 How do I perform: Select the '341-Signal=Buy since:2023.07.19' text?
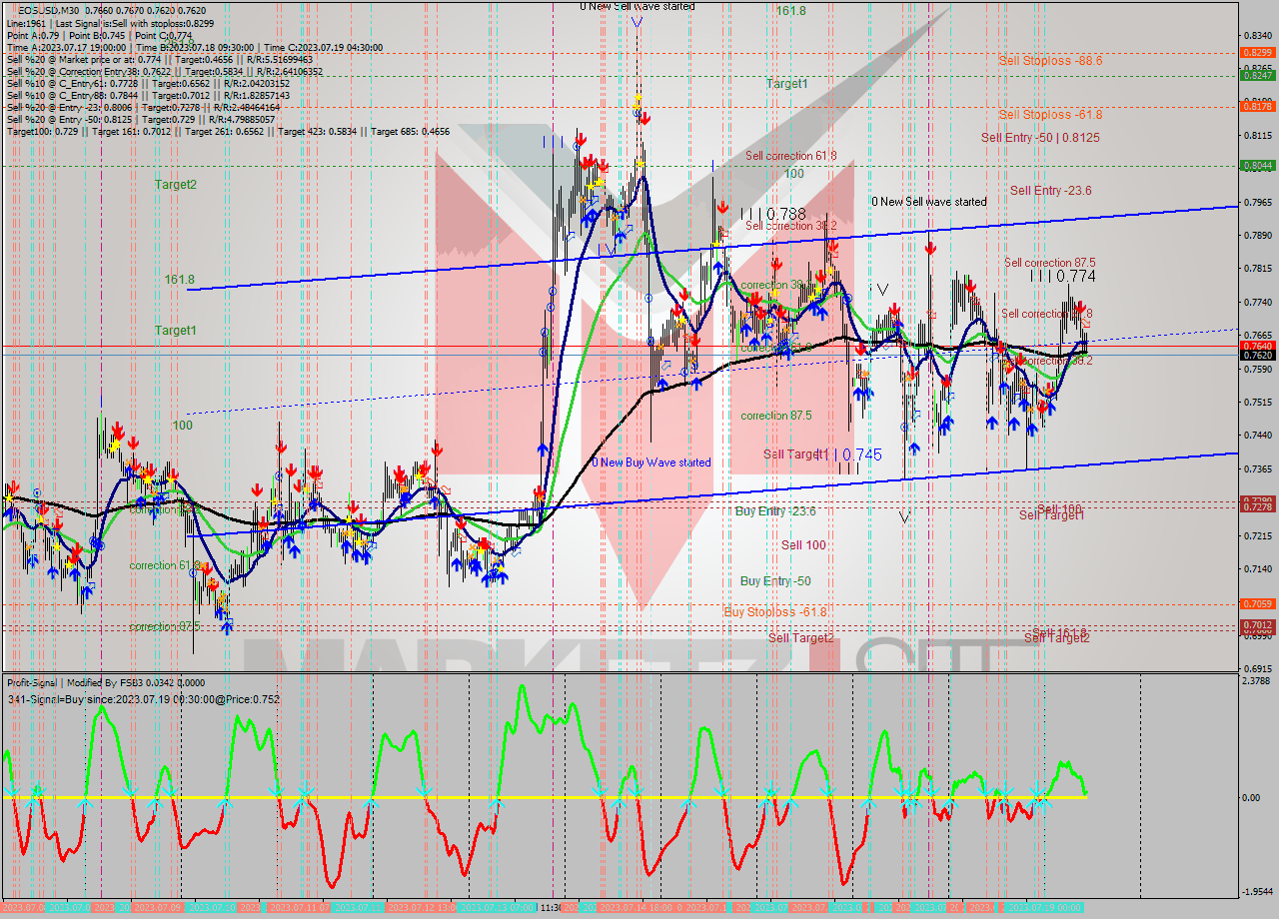[144, 699]
